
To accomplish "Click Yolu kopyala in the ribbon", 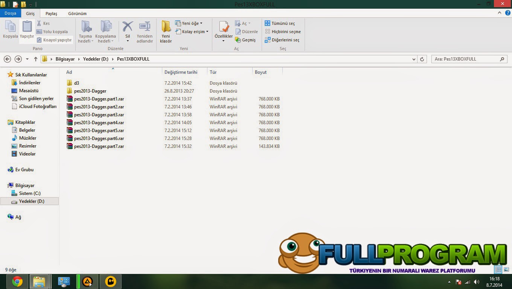I will (x=52, y=32).
